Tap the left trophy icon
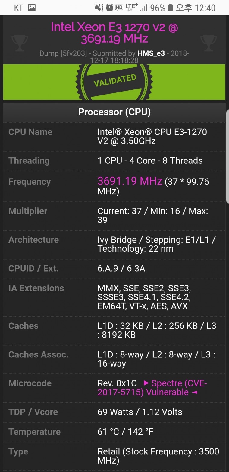229x472 pixels. click(x=20, y=43)
